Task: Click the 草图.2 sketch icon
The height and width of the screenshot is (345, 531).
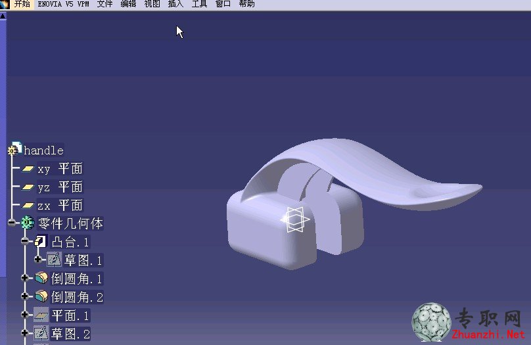Action: pos(41,333)
